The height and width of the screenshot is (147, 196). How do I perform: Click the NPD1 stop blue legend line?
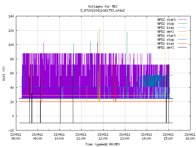182,40
